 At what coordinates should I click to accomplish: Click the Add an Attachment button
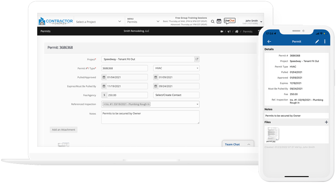tap(64, 130)
